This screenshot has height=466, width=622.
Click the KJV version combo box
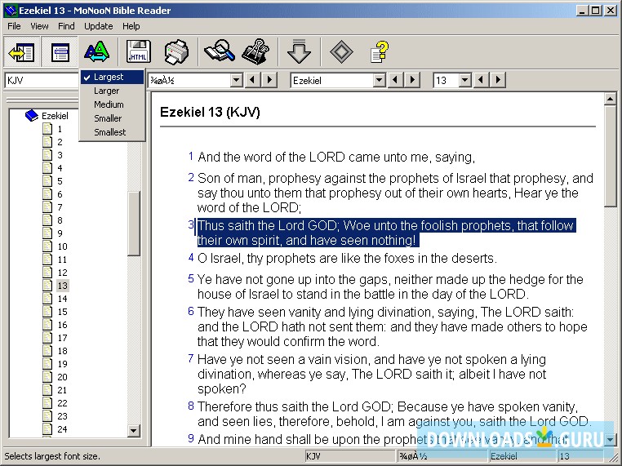(x=42, y=81)
